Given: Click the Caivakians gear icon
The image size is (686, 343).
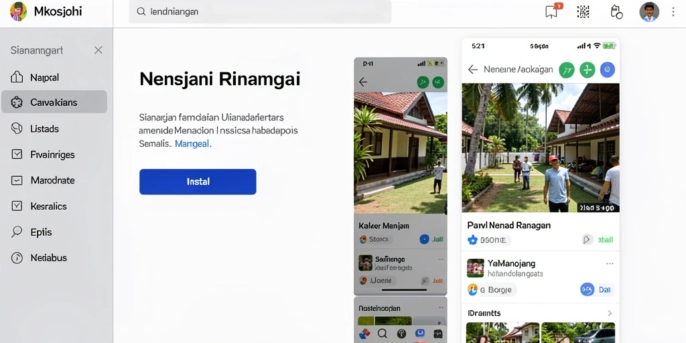Looking at the screenshot, I should (x=17, y=102).
